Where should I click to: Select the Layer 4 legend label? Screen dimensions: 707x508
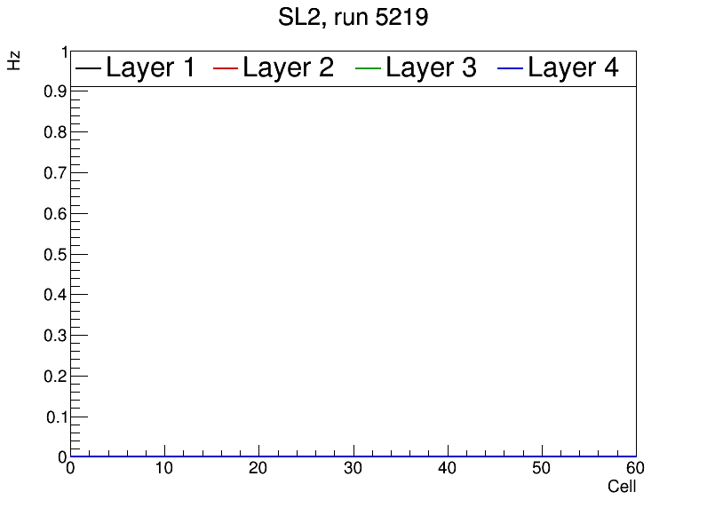pos(573,67)
